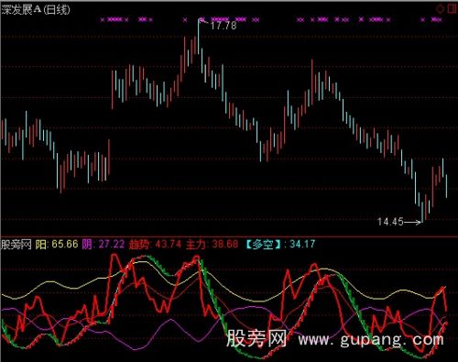Click the red diamond icon at chart top-right
Viewport: 458px width, 362px height.
pos(440,9)
